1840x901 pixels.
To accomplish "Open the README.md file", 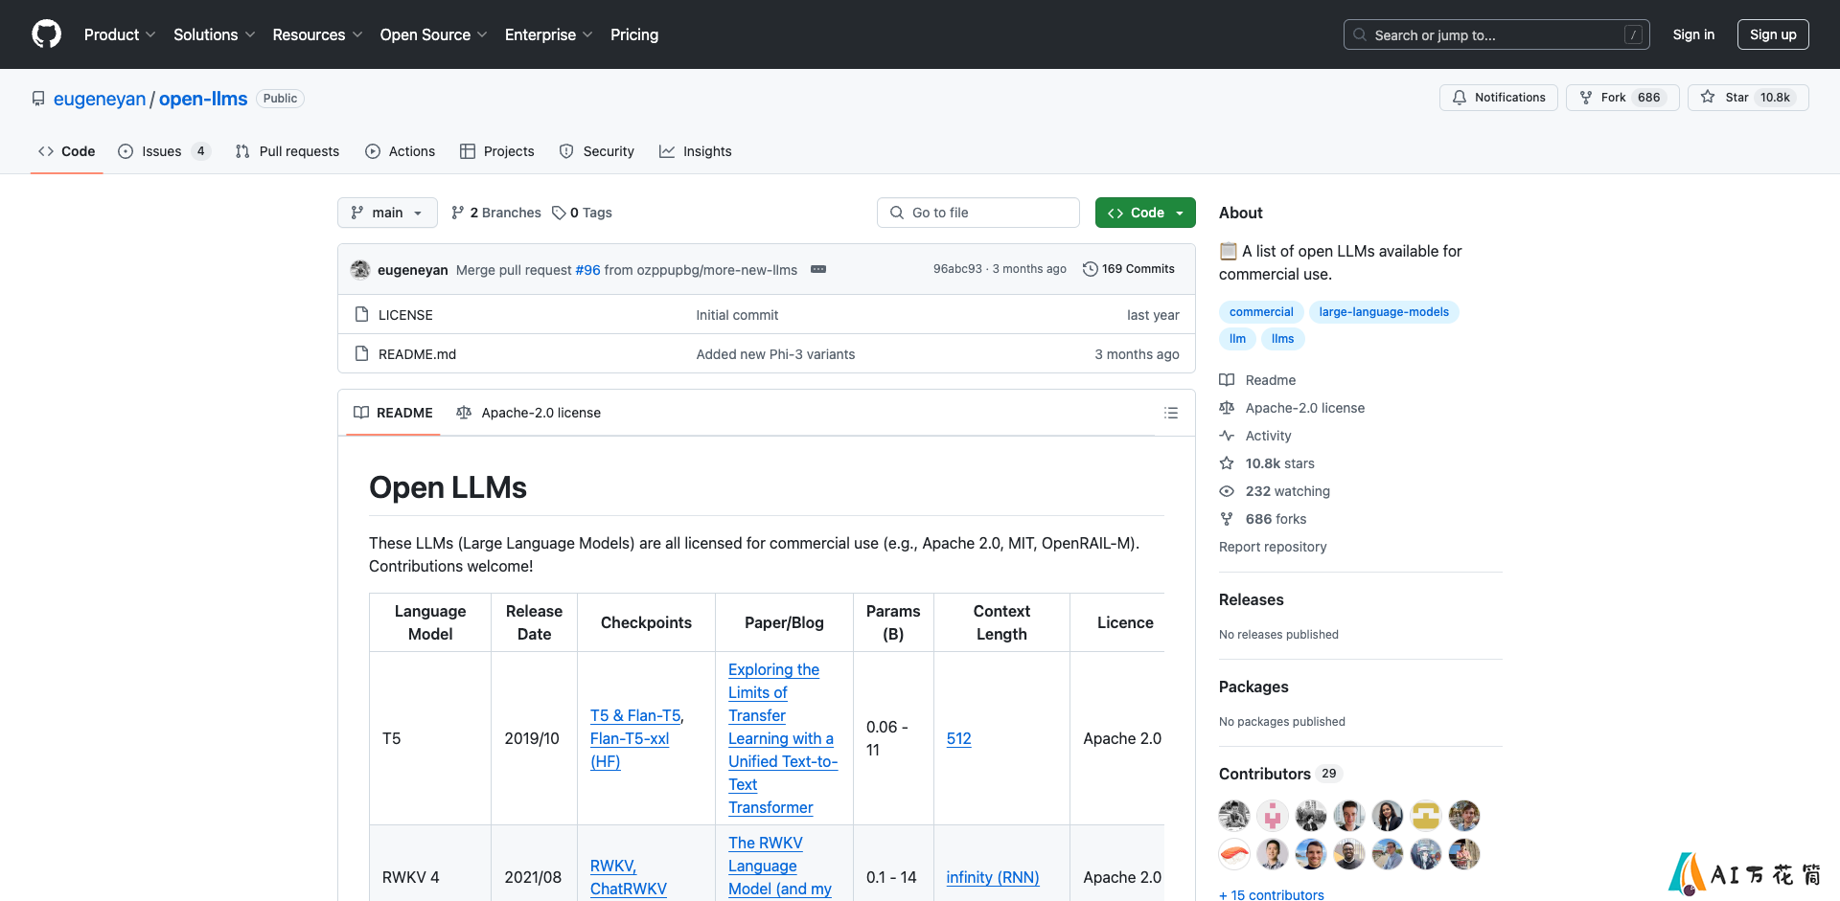I will click(417, 354).
